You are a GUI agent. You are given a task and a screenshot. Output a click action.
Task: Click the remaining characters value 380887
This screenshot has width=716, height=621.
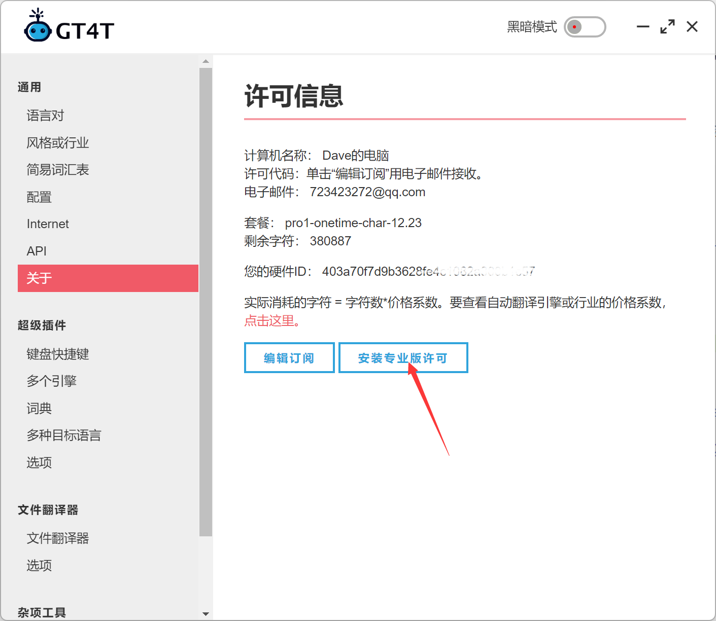pos(330,241)
